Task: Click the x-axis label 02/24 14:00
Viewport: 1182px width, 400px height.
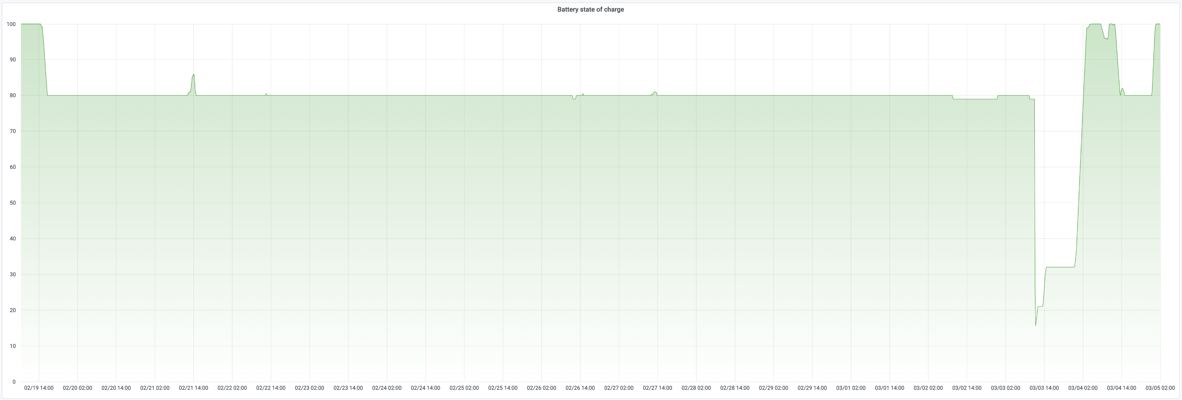Action: [426, 388]
